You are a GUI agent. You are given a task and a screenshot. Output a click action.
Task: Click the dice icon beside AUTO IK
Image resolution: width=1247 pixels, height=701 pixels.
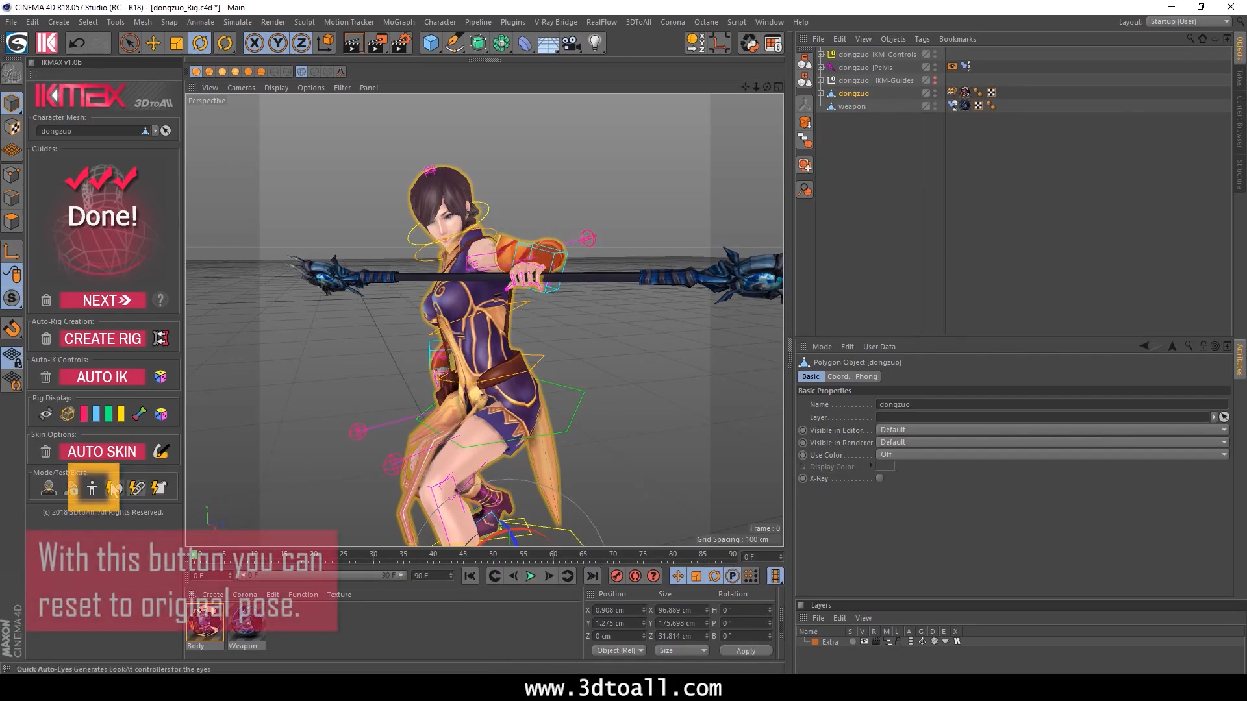(x=160, y=377)
